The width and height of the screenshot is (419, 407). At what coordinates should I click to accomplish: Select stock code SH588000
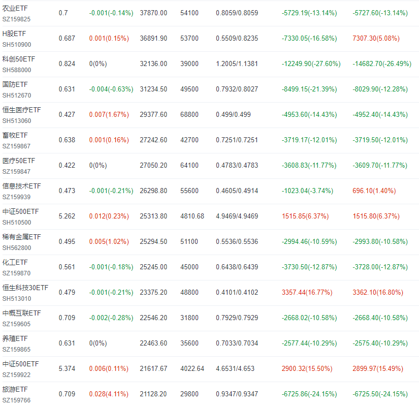pyautogui.click(x=17, y=70)
